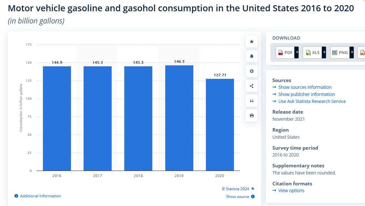The width and height of the screenshot is (365, 206).
Task: Click the share chart icon
Action: point(252,86)
